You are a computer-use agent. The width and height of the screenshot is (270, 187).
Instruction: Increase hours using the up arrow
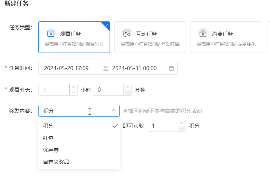[73, 87]
